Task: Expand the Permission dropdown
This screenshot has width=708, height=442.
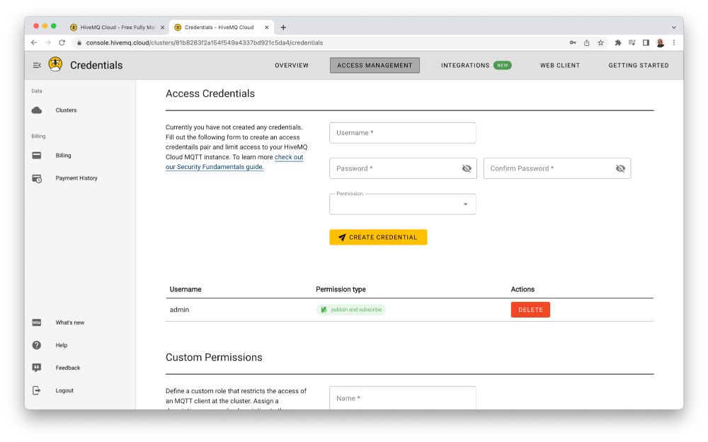Action: click(402, 204)
